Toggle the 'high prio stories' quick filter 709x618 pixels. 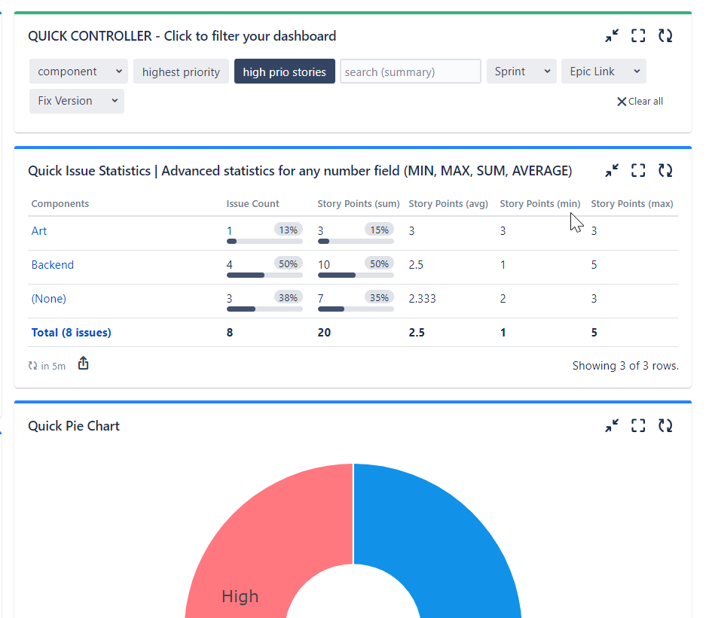[284, 71]
